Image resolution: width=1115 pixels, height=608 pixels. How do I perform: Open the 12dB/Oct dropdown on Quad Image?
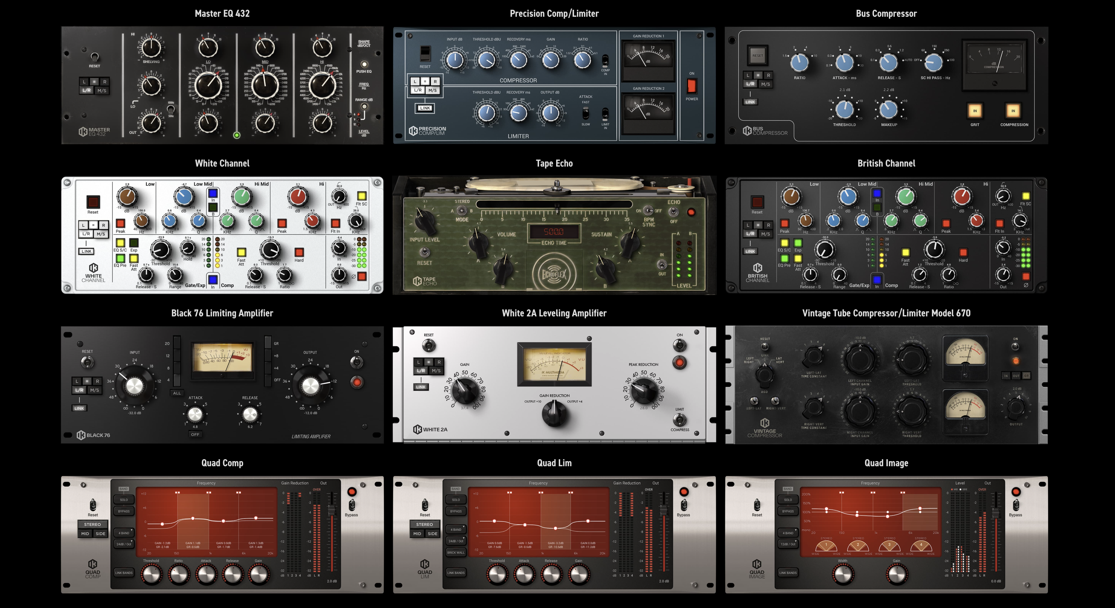tap(788, 544)
